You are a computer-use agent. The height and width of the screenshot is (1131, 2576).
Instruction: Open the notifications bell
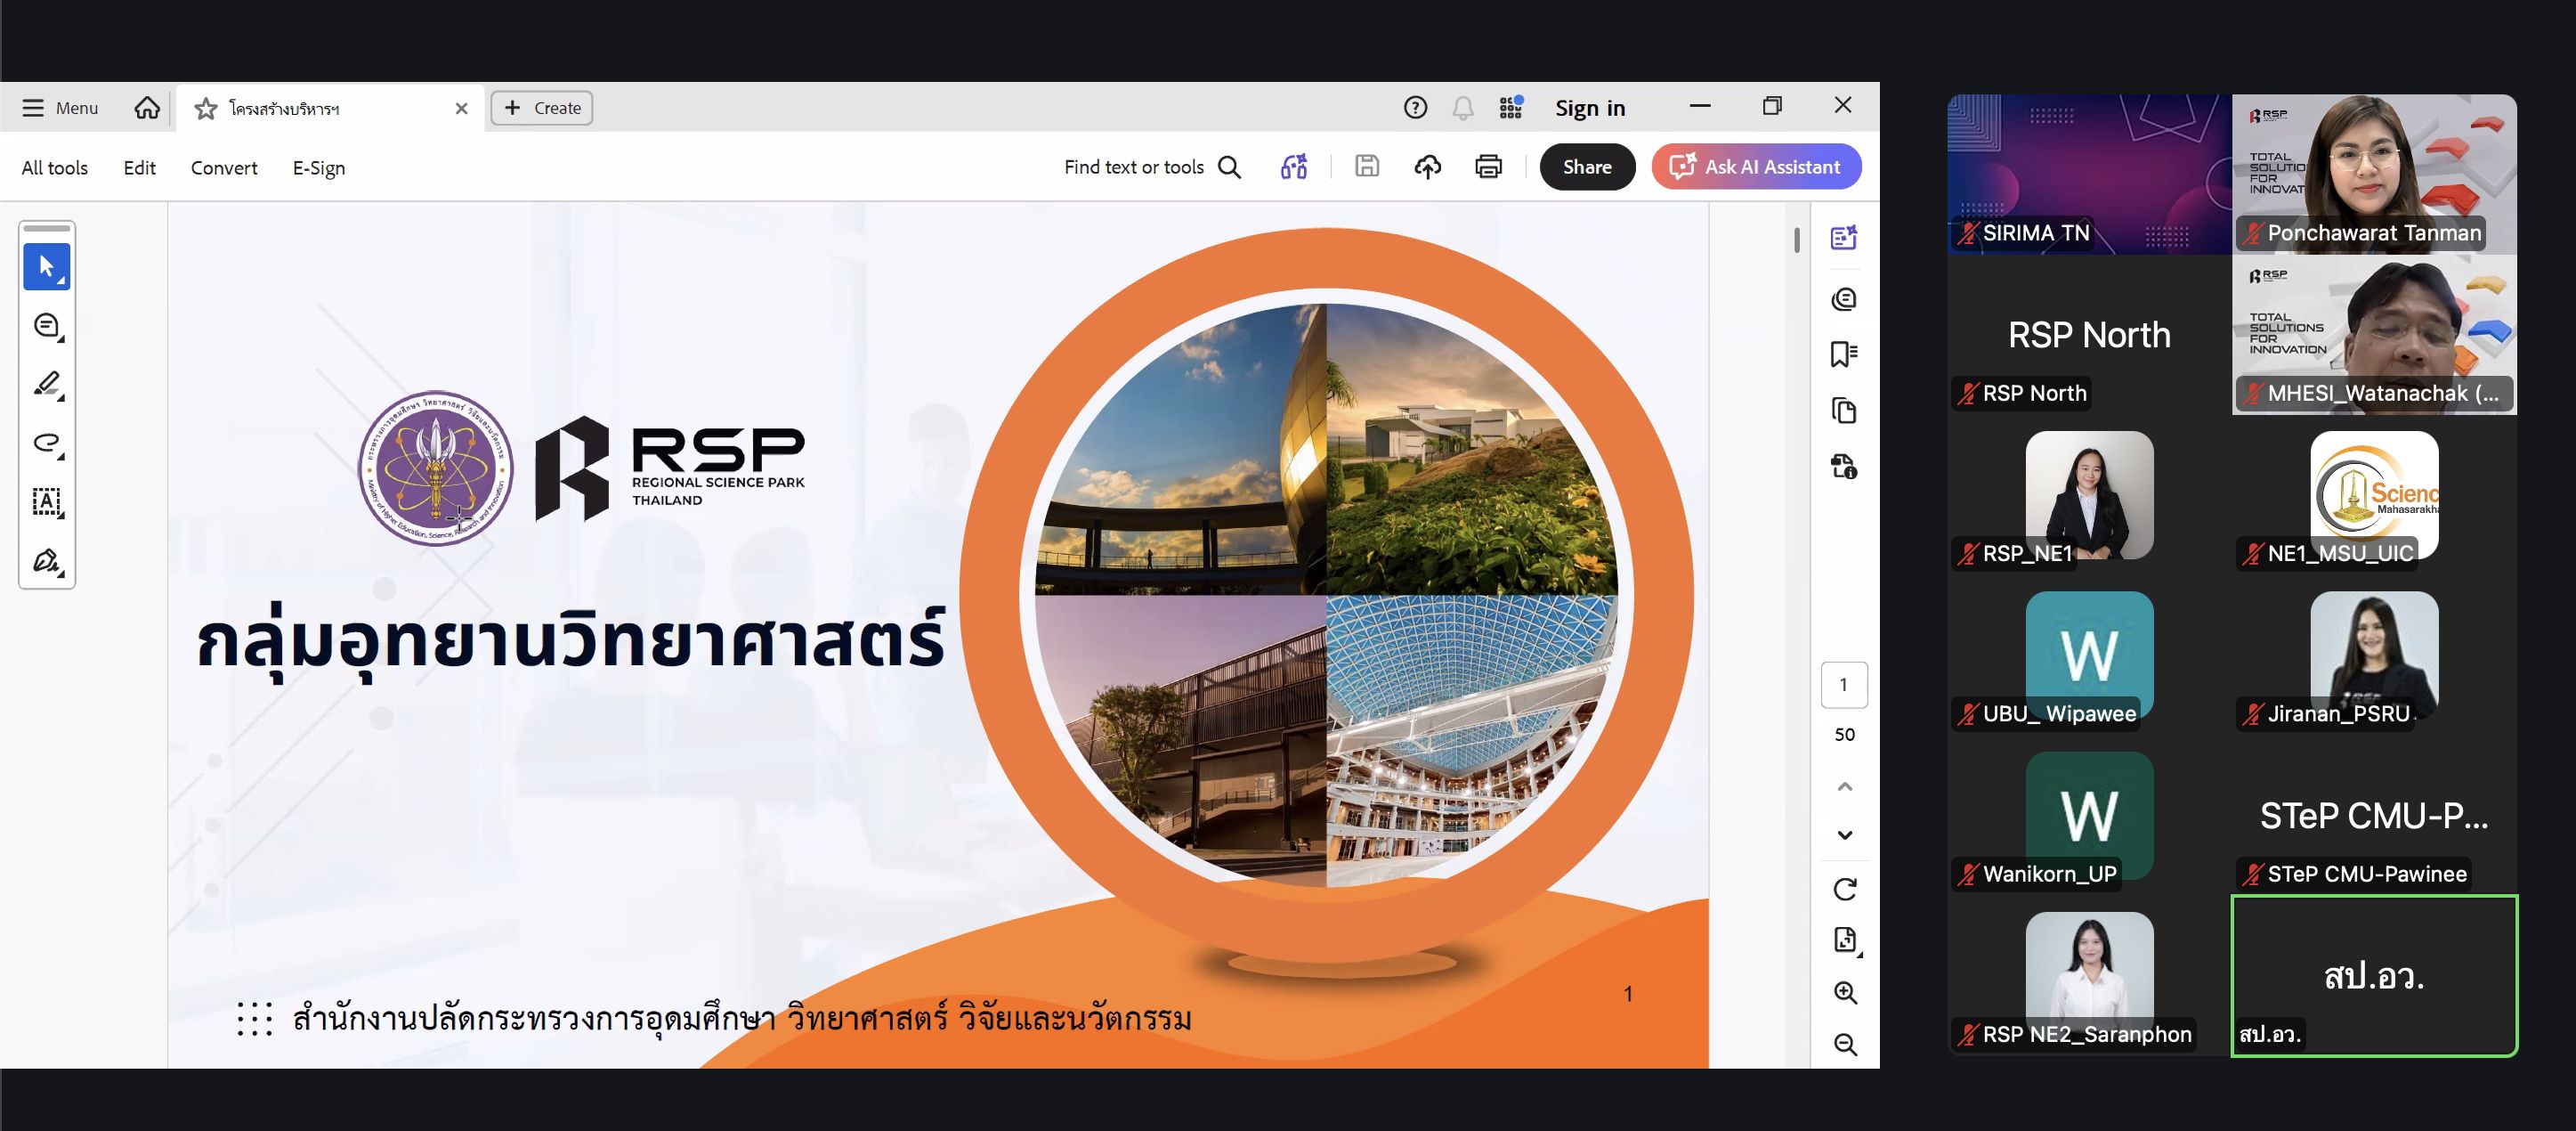[x=1462, y=108]
